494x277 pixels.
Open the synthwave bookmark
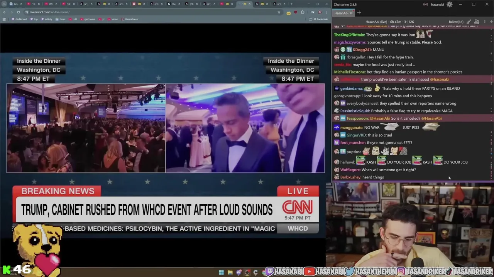[x=88, y=19]
